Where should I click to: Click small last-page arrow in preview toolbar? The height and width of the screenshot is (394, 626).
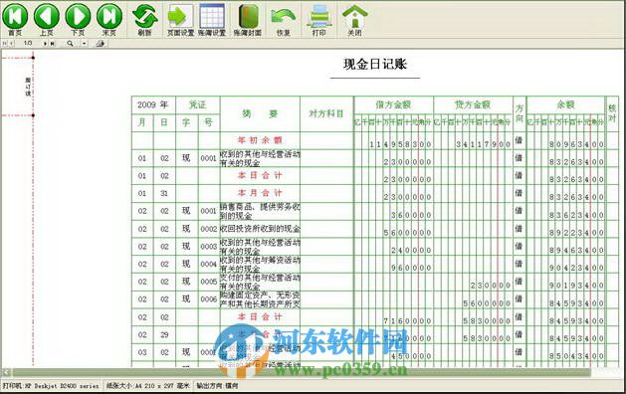click(x=53, y=43)
